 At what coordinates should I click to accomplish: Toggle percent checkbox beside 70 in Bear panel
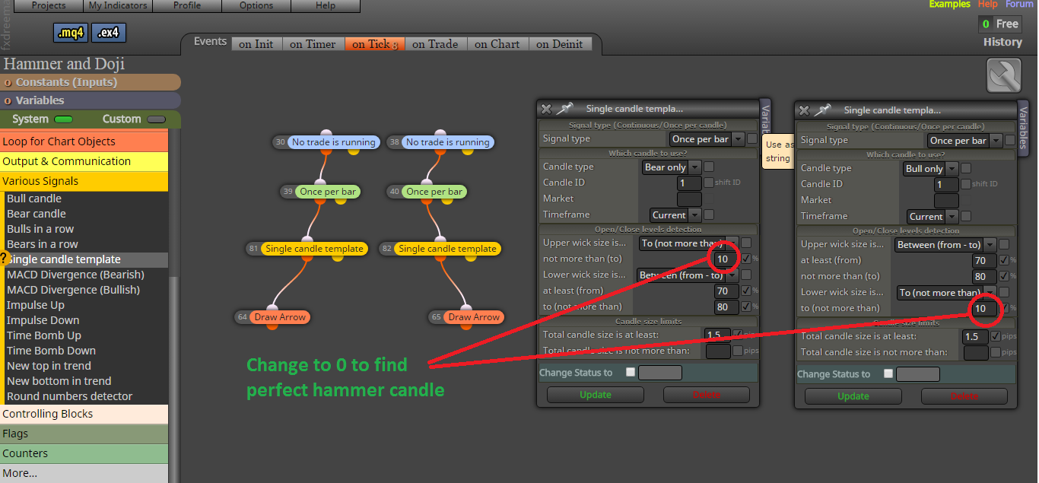pos(746,291)
